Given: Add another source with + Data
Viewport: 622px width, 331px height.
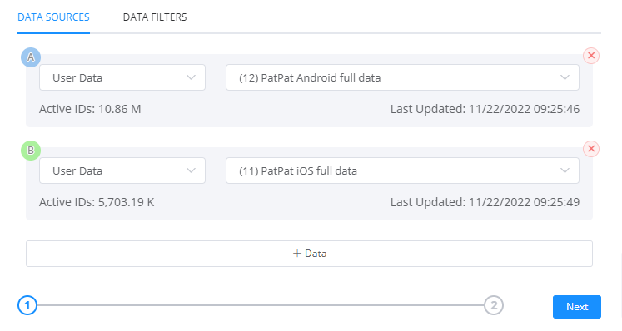Looking at the screenshot, I should tap(309, 254).
